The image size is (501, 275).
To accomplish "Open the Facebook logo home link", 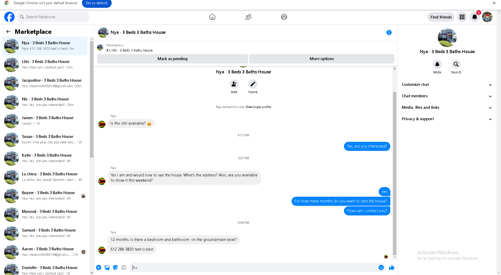I will pos(9,17).
